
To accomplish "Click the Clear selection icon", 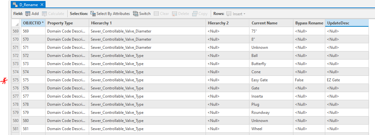I will click(x=156, y=14).
